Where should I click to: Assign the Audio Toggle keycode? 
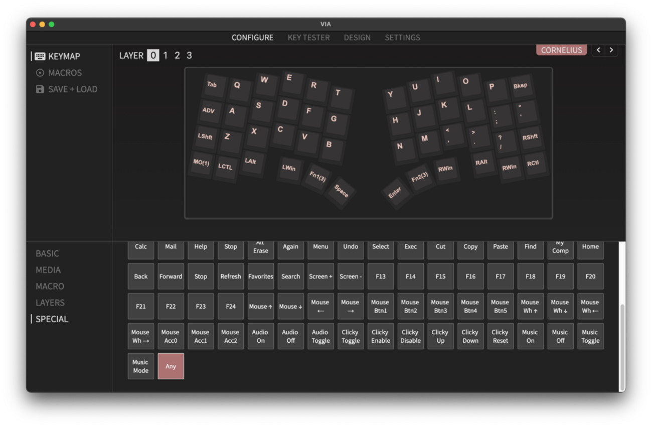[x=320, y=336]
